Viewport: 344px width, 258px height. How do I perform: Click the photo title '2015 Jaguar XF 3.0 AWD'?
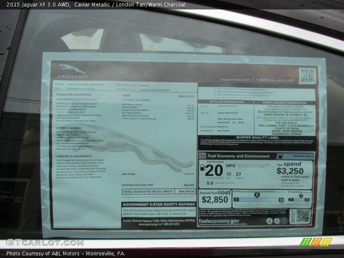pyautogui.click(x=38, y=5)
